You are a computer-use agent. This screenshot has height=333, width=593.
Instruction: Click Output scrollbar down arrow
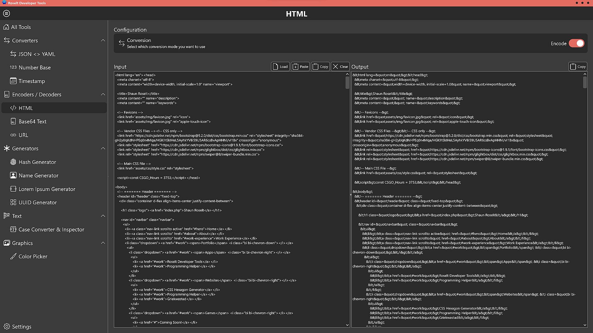pos(585,325)
